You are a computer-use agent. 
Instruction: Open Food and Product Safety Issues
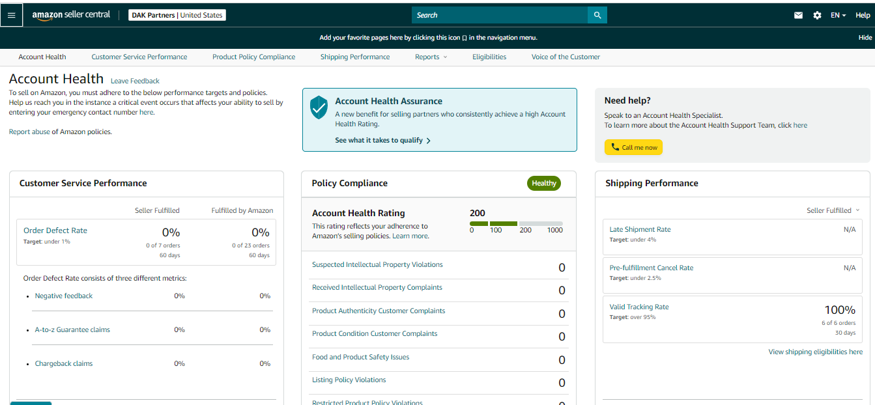(x=360, y=357)
